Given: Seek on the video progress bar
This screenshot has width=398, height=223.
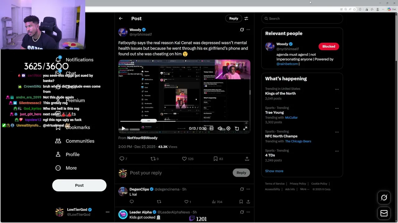Looking at the screenshot, I should coord(184,121).
